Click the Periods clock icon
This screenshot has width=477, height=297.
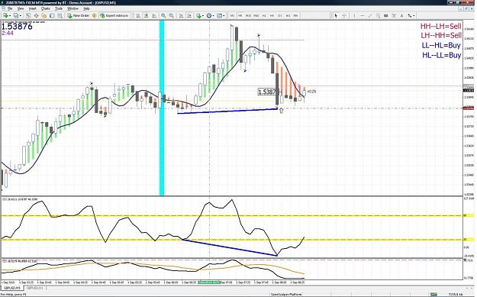209,15
